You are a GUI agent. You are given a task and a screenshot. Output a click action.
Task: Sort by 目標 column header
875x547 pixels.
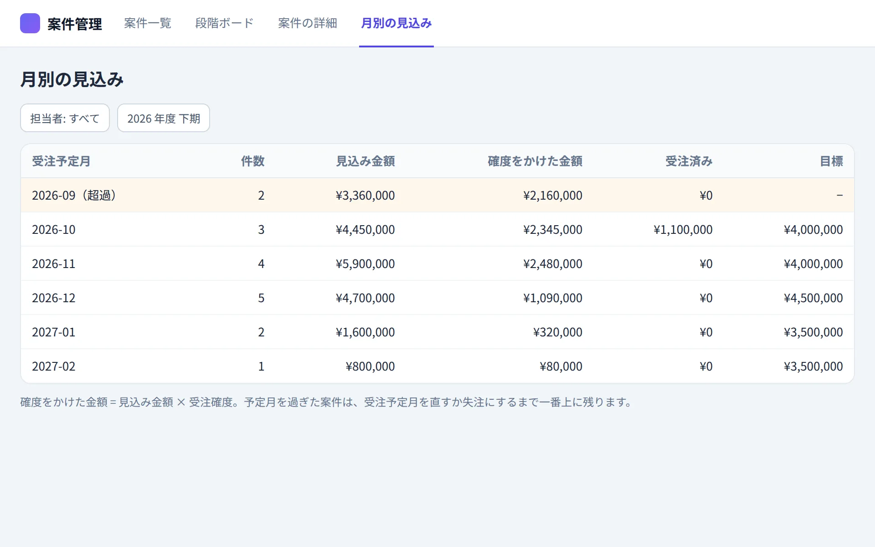pyautogui.click(x=831, y=161)
